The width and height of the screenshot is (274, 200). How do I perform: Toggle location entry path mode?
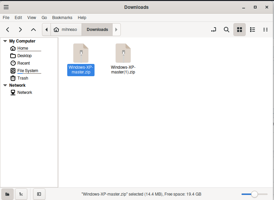point(214,30)
